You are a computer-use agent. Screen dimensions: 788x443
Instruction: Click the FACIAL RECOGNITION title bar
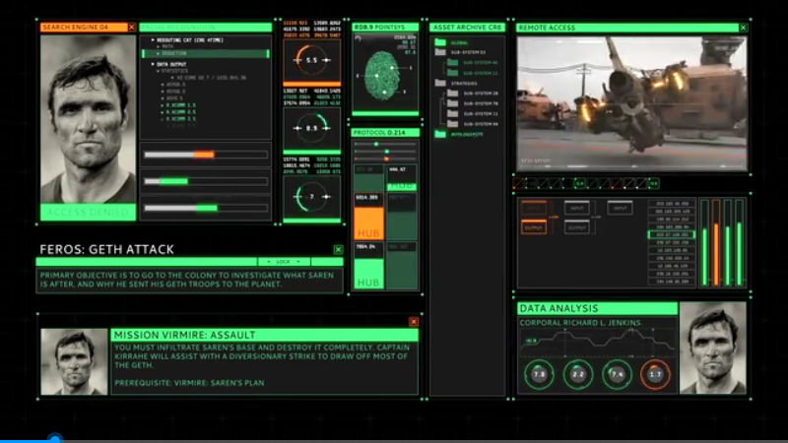point(206,28)
